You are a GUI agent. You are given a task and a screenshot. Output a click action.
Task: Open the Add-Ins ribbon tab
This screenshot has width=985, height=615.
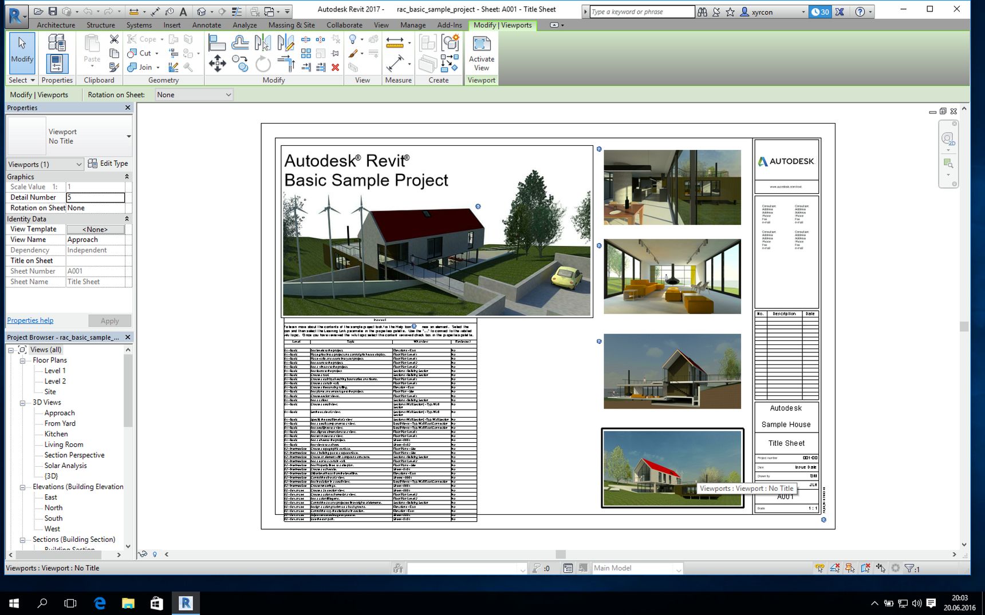click(x=450, y=25)
